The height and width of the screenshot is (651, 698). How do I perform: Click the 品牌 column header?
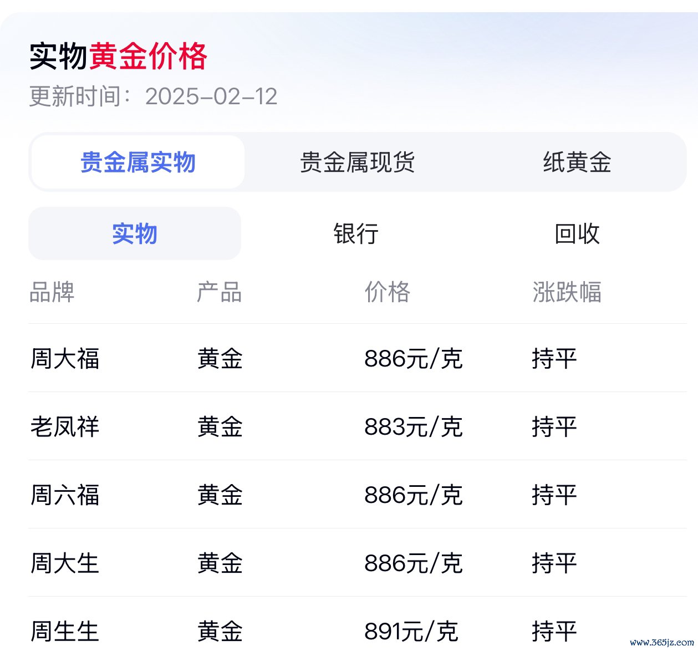point(52,292)
